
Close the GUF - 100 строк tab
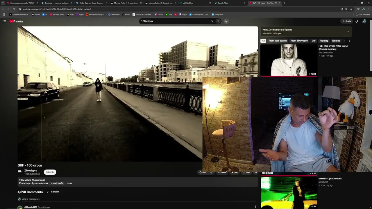(279, 3)
